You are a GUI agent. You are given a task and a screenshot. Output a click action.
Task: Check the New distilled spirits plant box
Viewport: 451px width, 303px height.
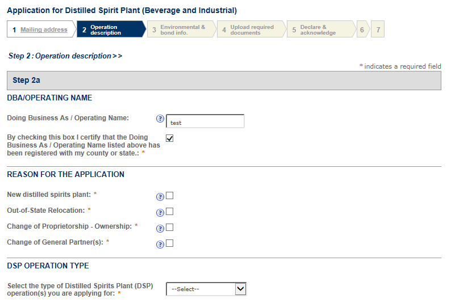pos(169,196)
